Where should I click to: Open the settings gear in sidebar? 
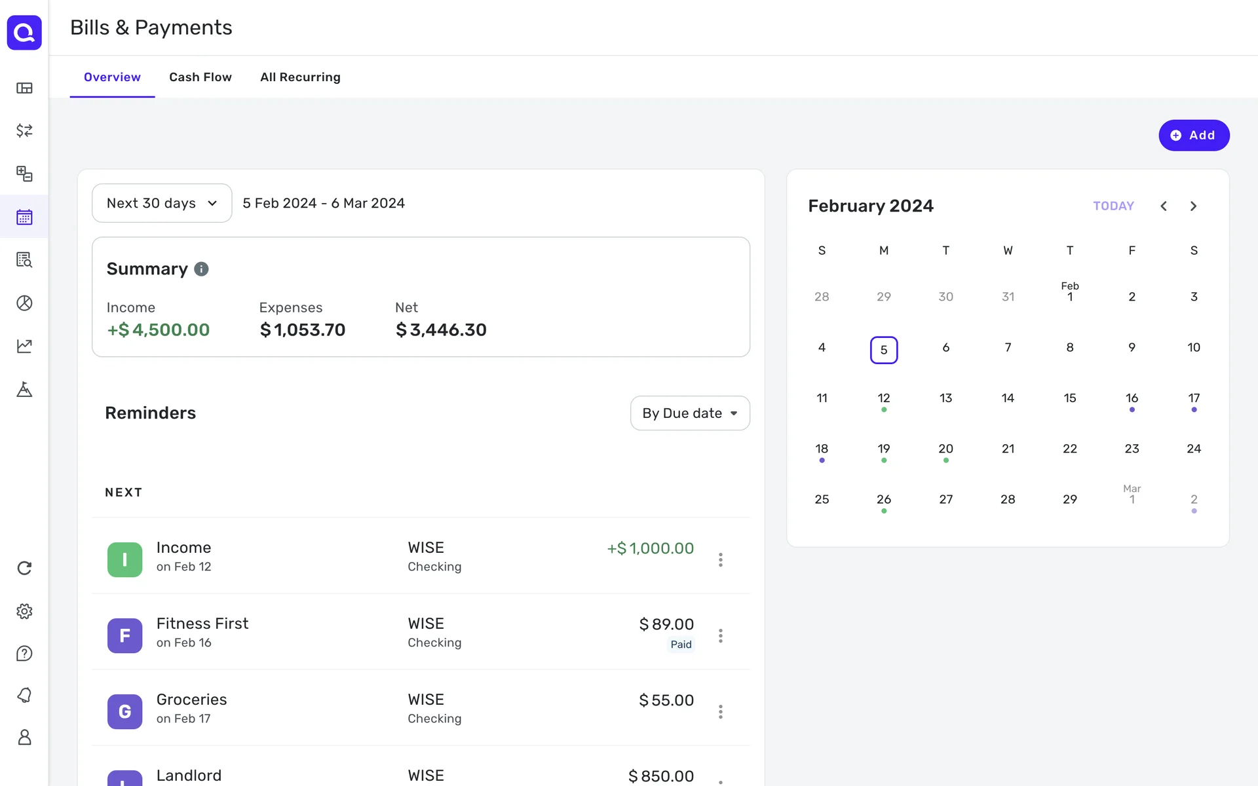(x=24, y=611)
